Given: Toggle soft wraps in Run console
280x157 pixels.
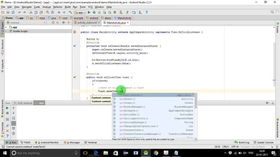Looking at the screenshot, I should coord(14,118).
